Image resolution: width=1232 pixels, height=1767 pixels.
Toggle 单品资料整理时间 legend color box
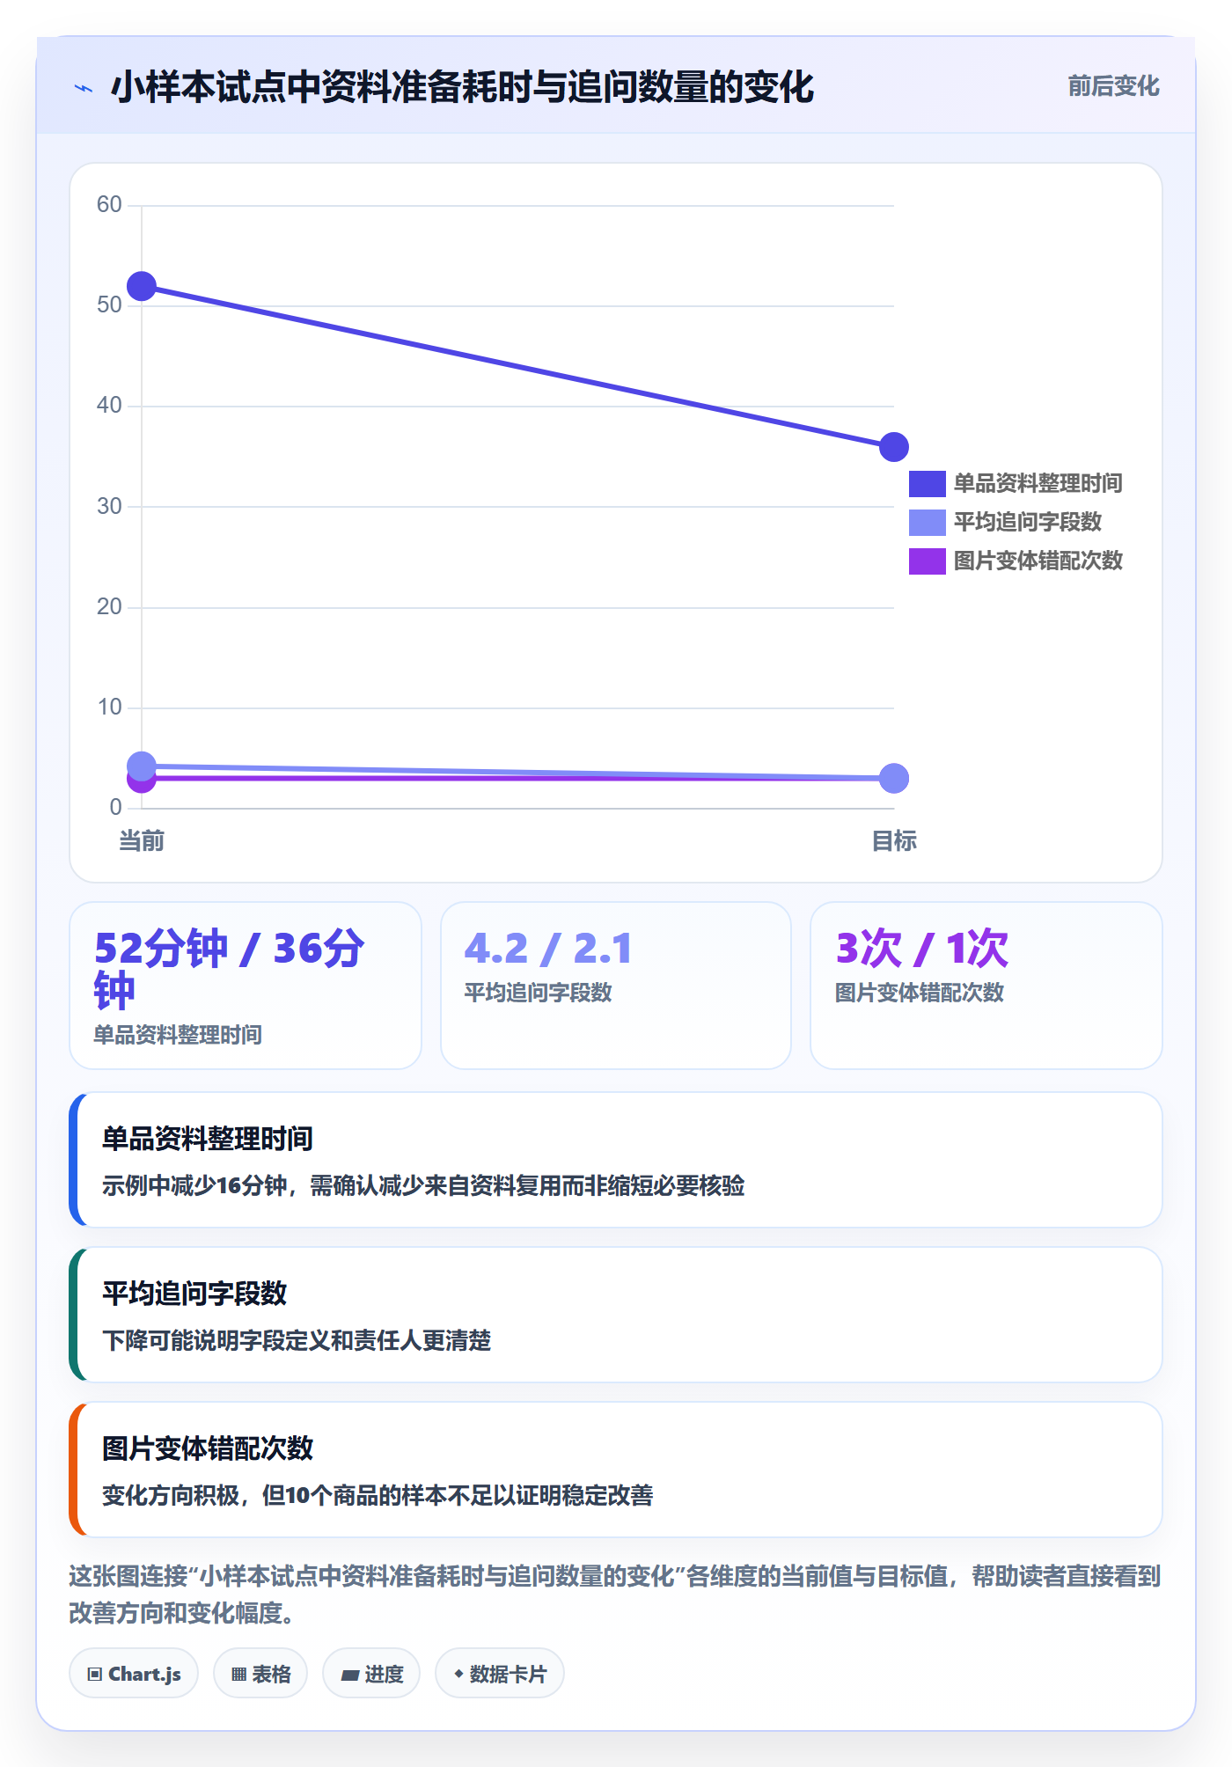927,484
